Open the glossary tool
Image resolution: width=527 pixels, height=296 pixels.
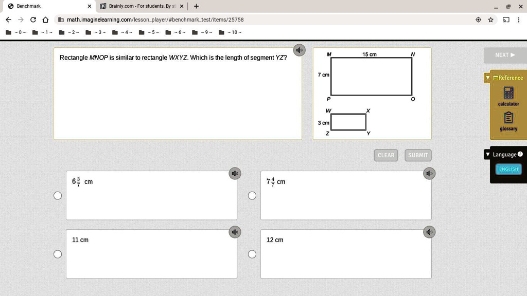pos(508,121)
